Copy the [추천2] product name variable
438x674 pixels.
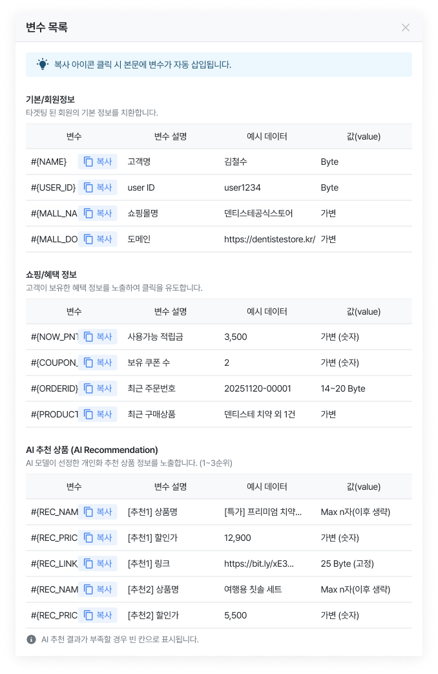pos(97,589)
